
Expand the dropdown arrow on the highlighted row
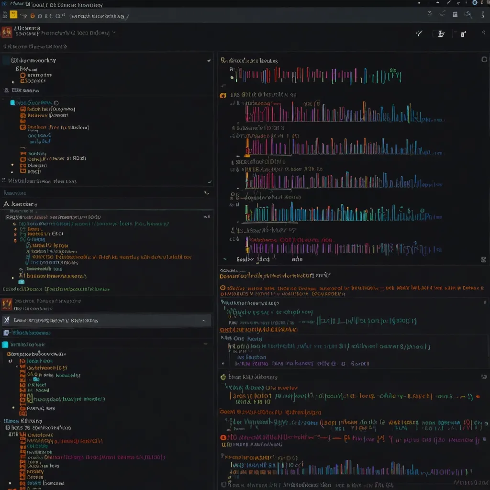(x=204, y=321)
